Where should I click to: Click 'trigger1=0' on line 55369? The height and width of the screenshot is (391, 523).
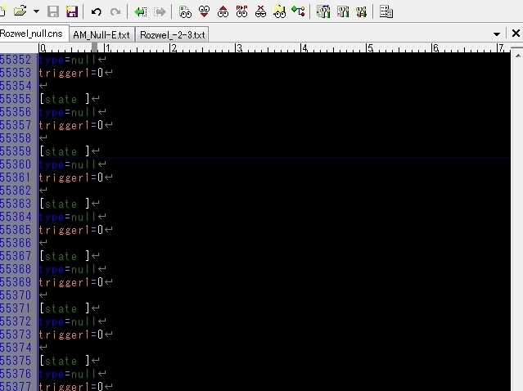click(70, 282)
